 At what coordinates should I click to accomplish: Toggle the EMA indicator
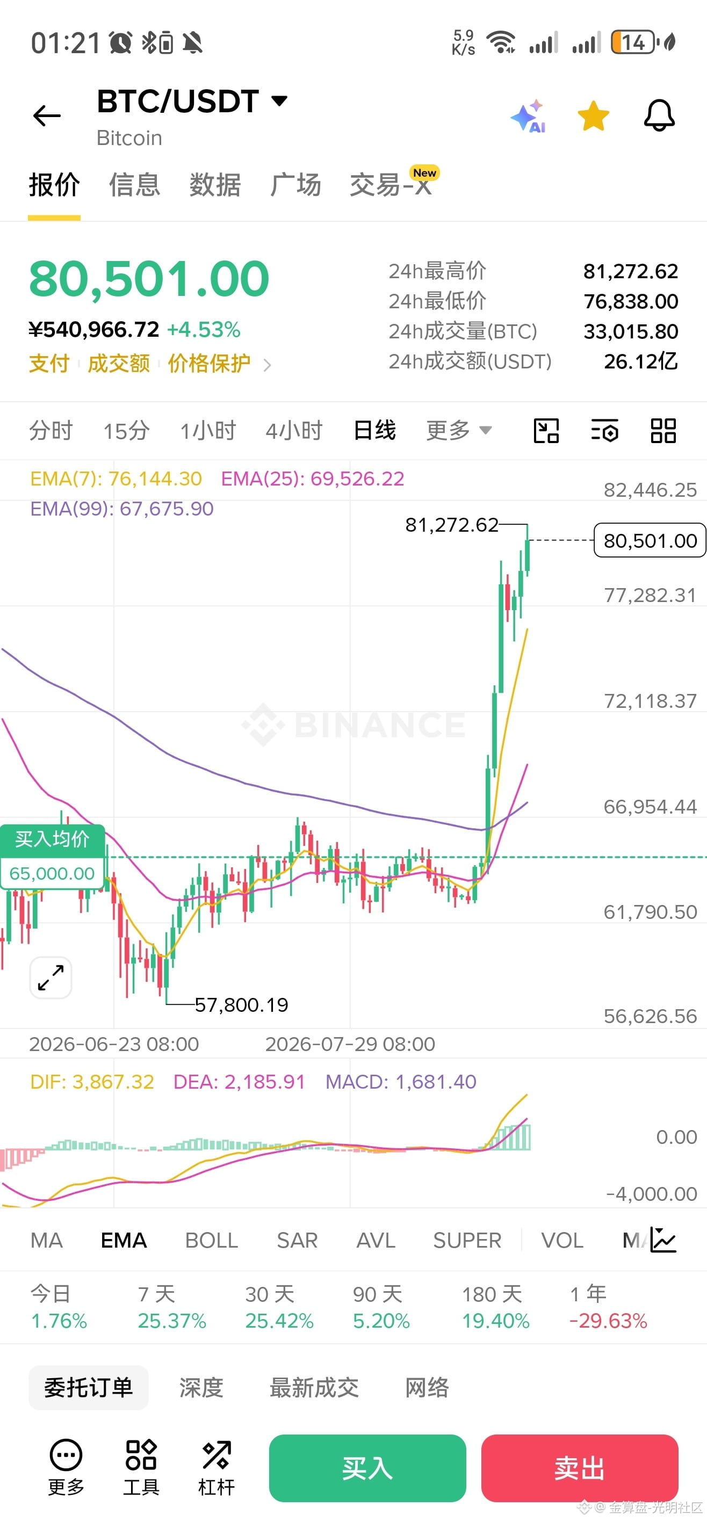(124, 1240)
